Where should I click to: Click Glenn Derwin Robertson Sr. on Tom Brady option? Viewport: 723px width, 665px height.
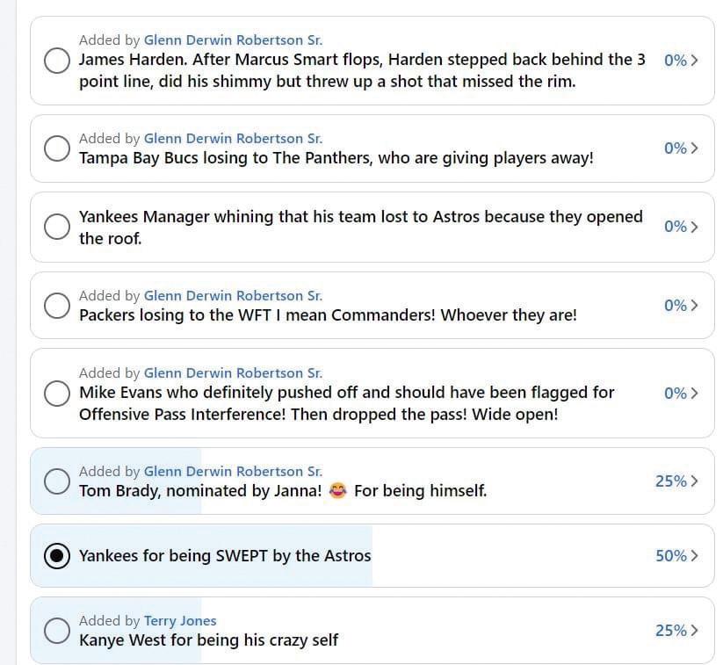[x=233, y=472]
